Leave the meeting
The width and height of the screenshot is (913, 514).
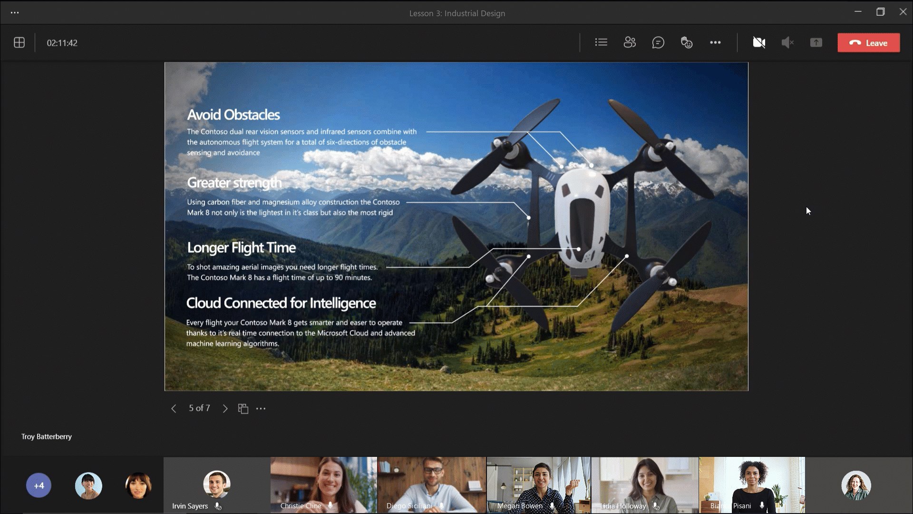coord(868,43)
